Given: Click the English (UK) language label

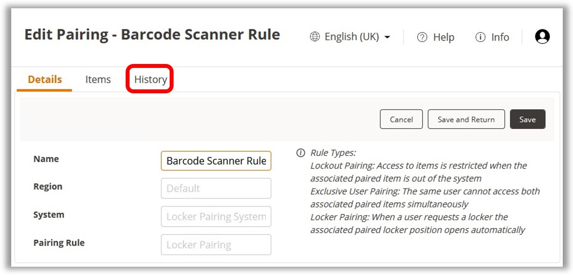Looking at the screenshot, I should 352,37.
